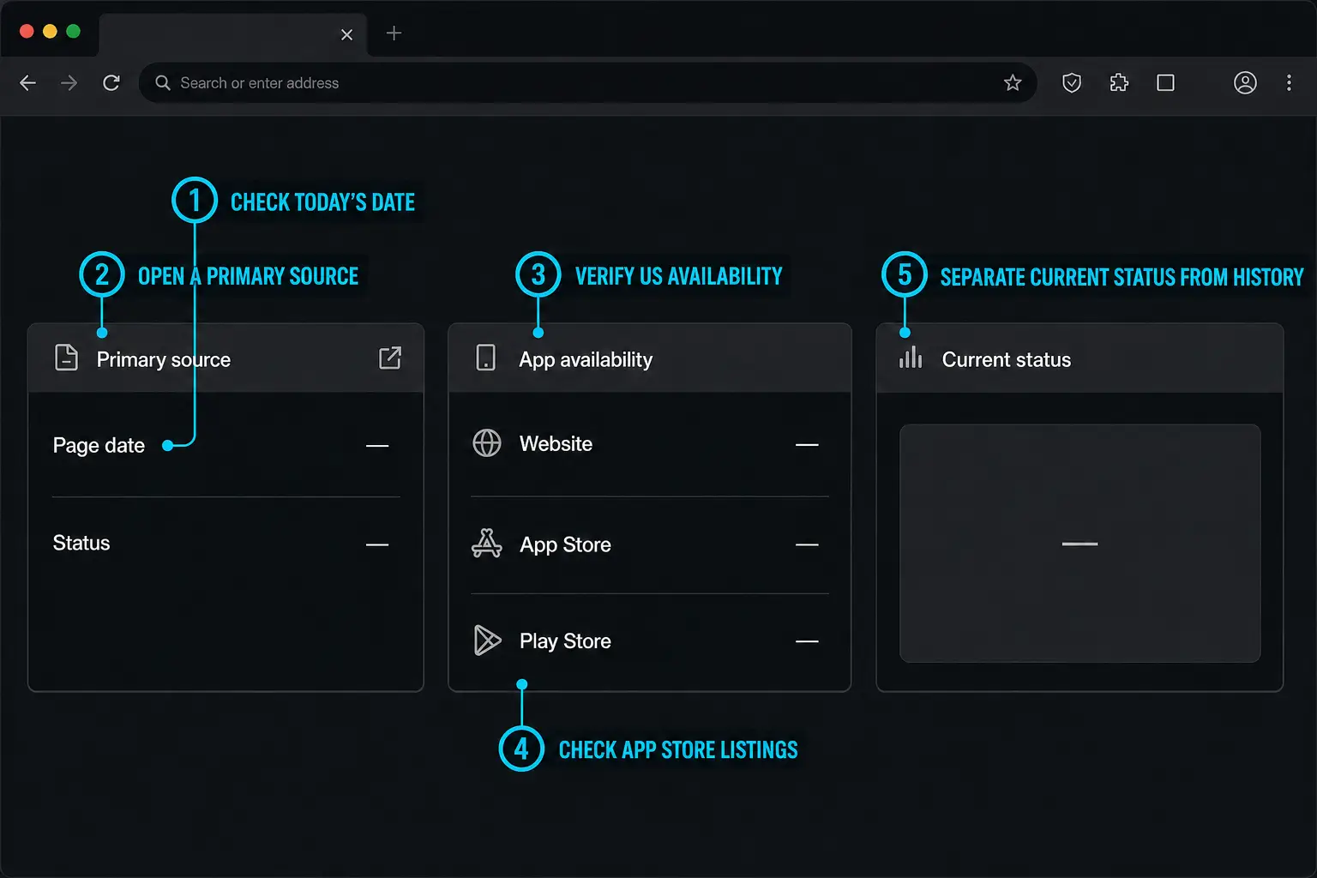Open Primary source in external link
The image size is (1317, 878).
[x=390, y=358]
